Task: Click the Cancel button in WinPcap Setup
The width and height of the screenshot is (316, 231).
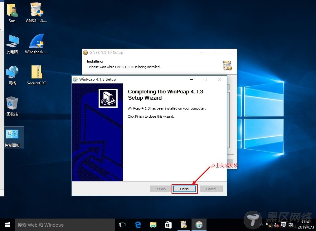Action: click(211, 189)
